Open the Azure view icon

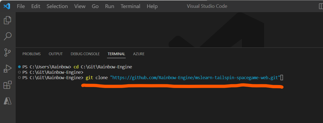click(7, 101)
